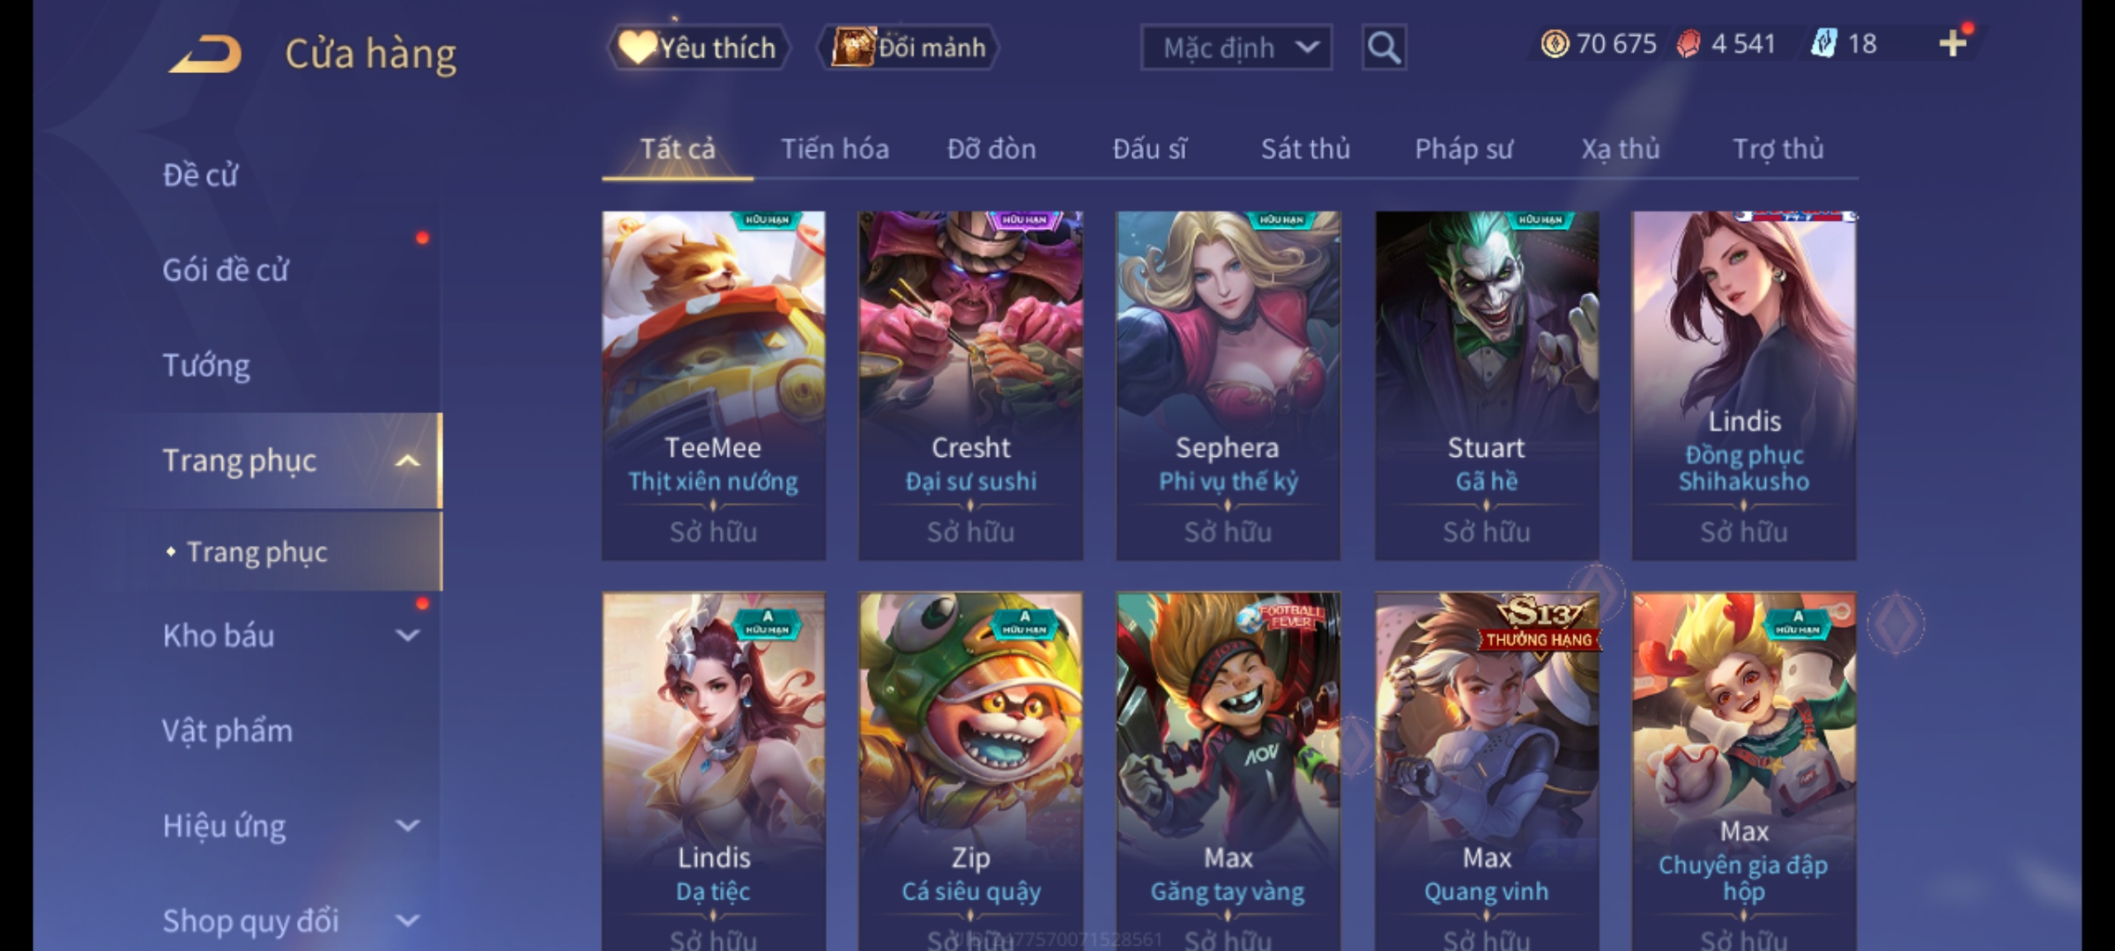The image size is (2115, 951).
Task: Tap the red ruby currency icon
Action: [1688, 44]
